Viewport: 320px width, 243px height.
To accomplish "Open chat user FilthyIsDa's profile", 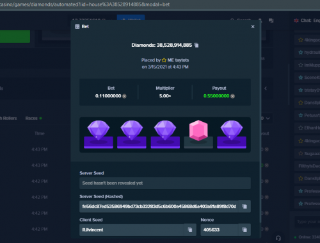I will pos(309,166).
